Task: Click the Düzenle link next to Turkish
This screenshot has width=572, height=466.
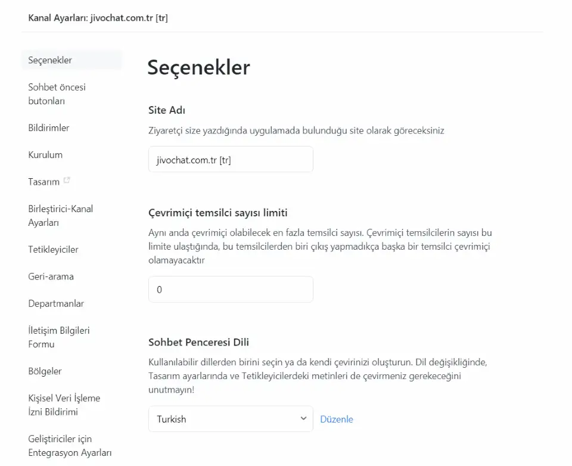Action: (x=337, y=419)
